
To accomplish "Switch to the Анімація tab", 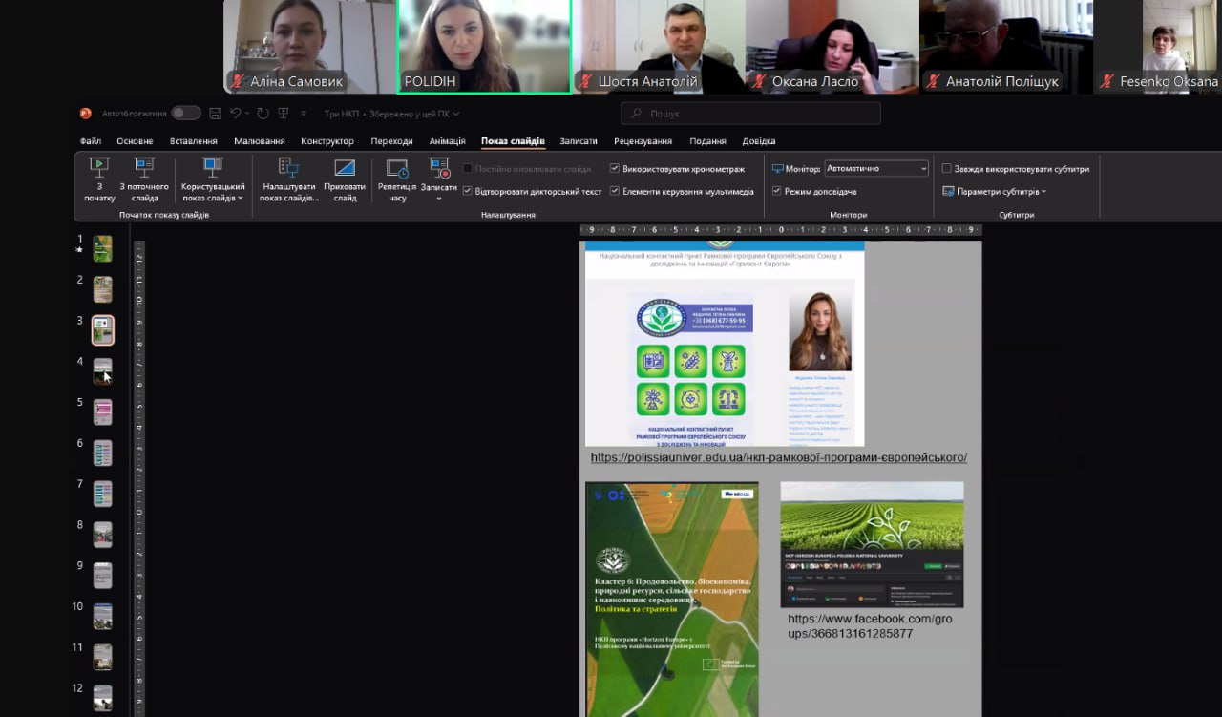I will click(448, 141).
